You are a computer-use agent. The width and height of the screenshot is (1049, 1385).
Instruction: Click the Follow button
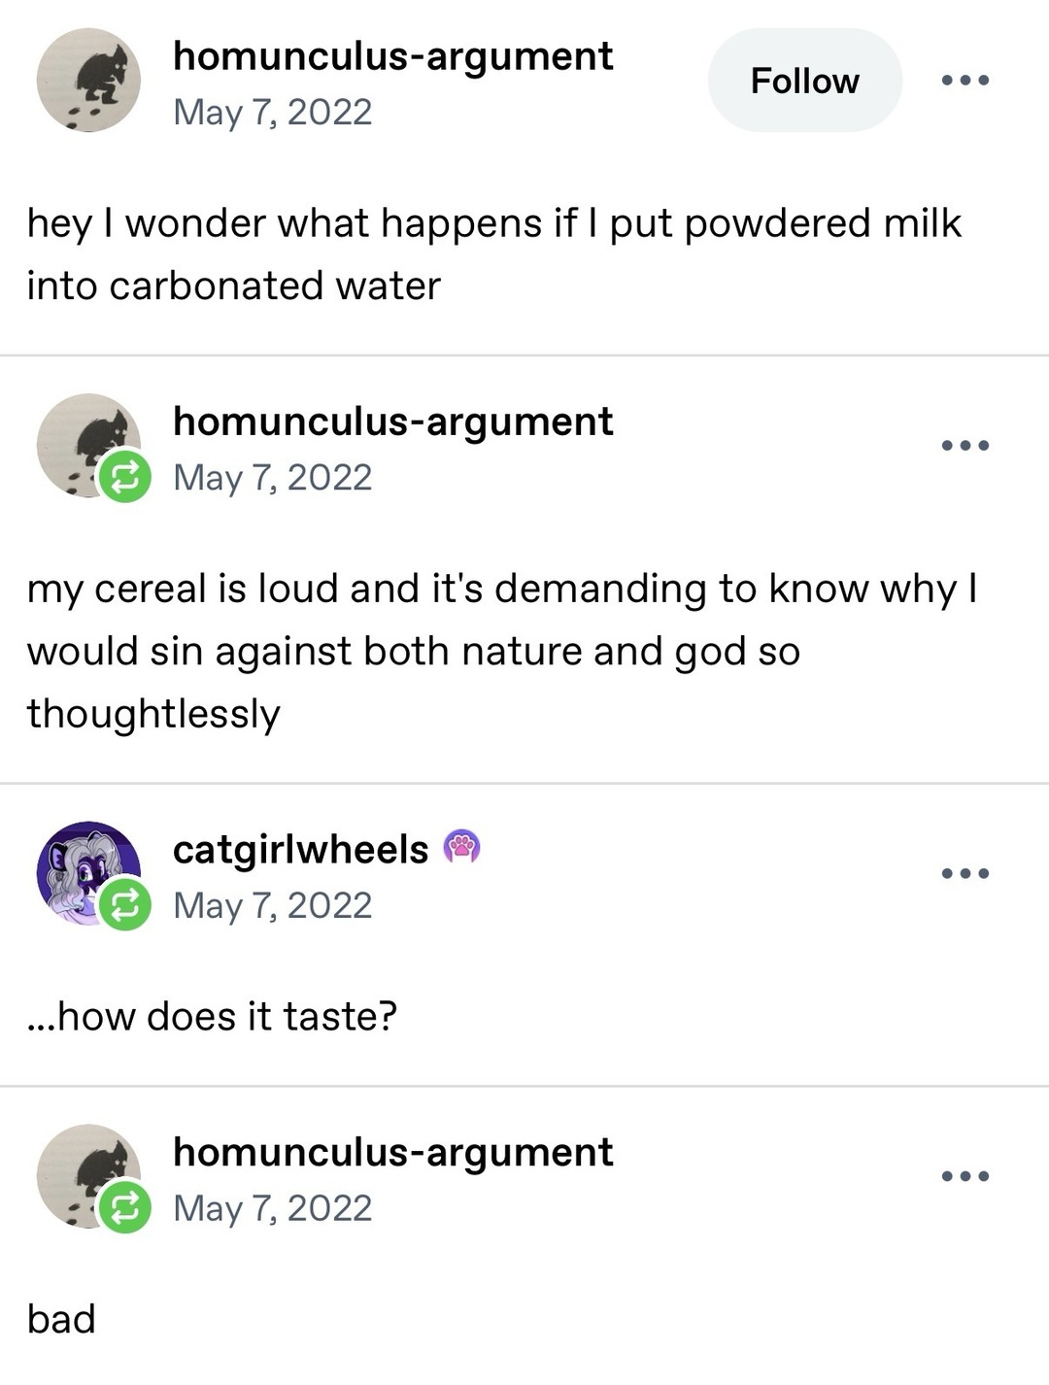[x=805, y=81]
